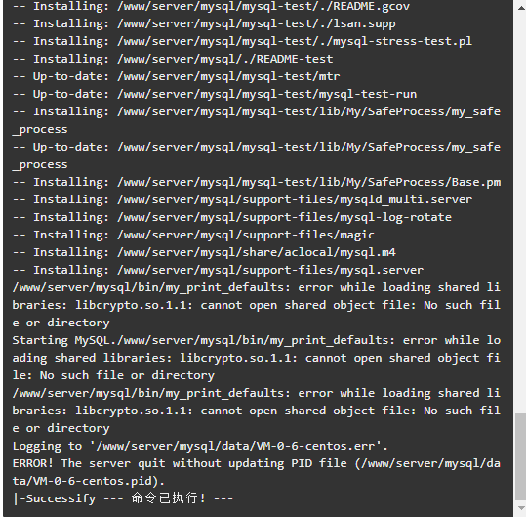Viewport: 526px width, 519px height.
Task: Click the scrollbar down arrow
Action: click(x=521, y=508)
